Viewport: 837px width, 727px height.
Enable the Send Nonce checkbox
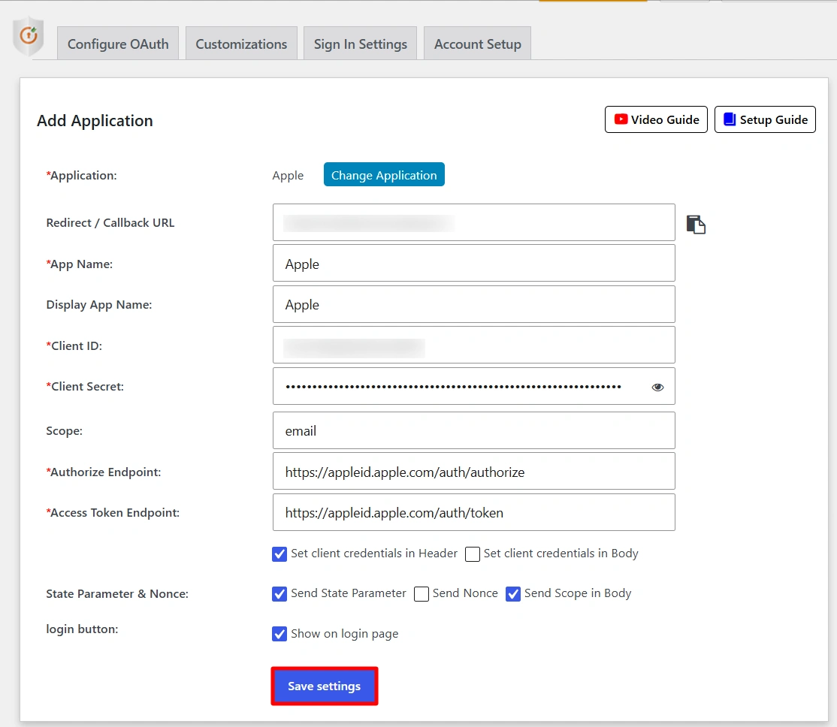tap(422, 594)
